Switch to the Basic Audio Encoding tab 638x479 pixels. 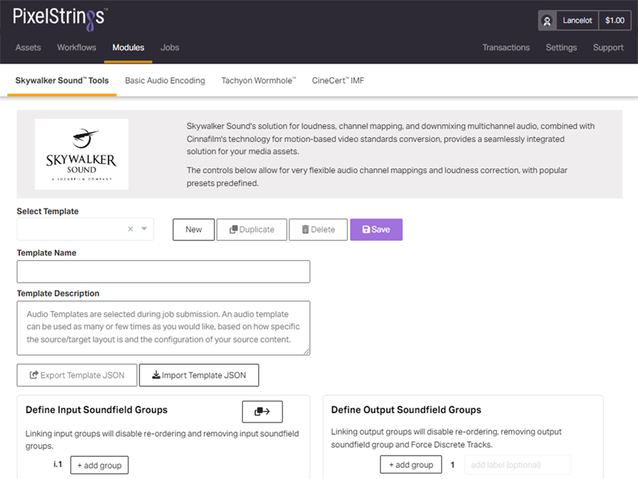(165, 80)
